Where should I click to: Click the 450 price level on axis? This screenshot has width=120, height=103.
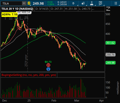tap(108, 24)
